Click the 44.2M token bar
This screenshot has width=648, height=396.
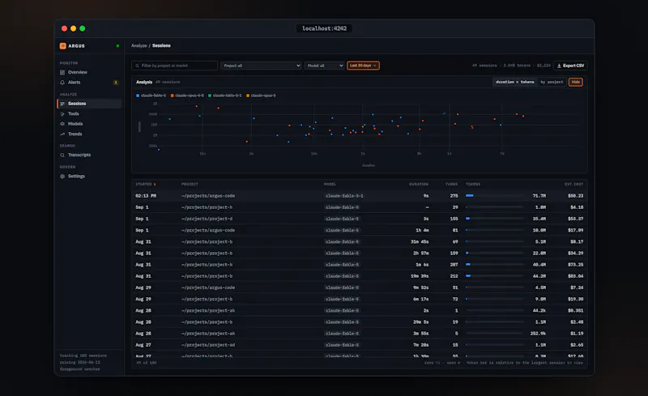(x=494, y=276)
